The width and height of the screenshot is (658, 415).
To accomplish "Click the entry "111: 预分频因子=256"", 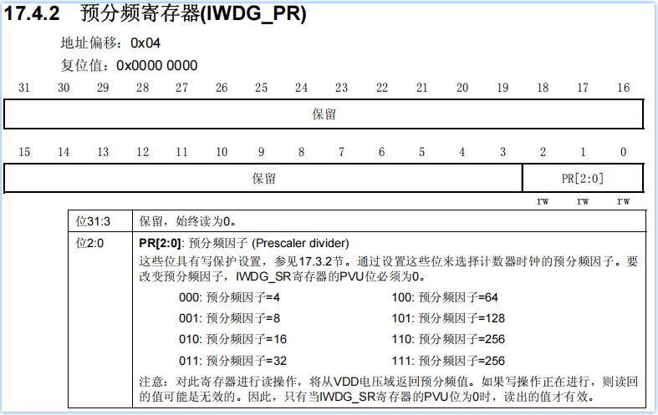I will [x=448, y=361].
